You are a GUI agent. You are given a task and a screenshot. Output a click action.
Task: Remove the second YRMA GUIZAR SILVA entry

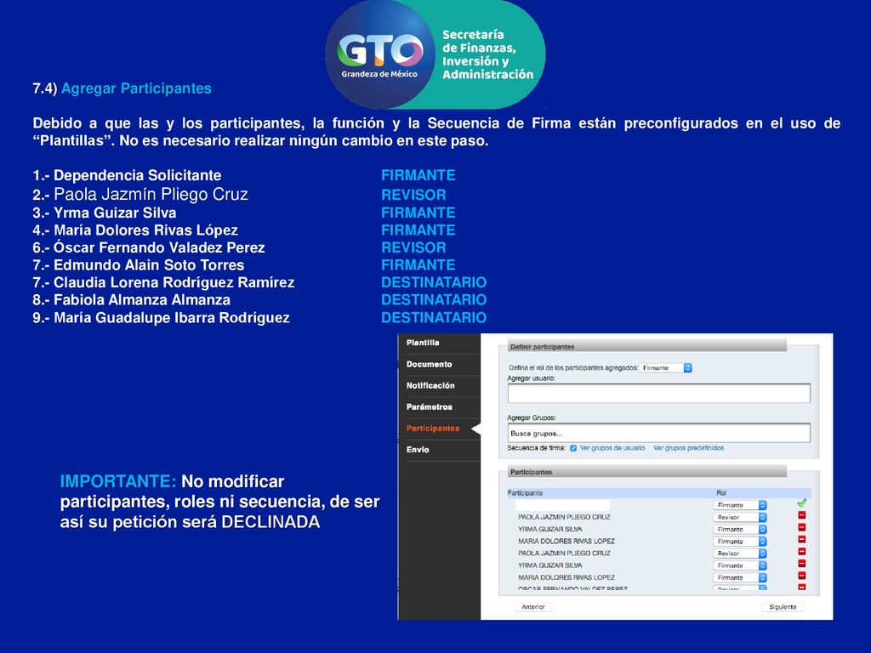(x=801, y=564)
